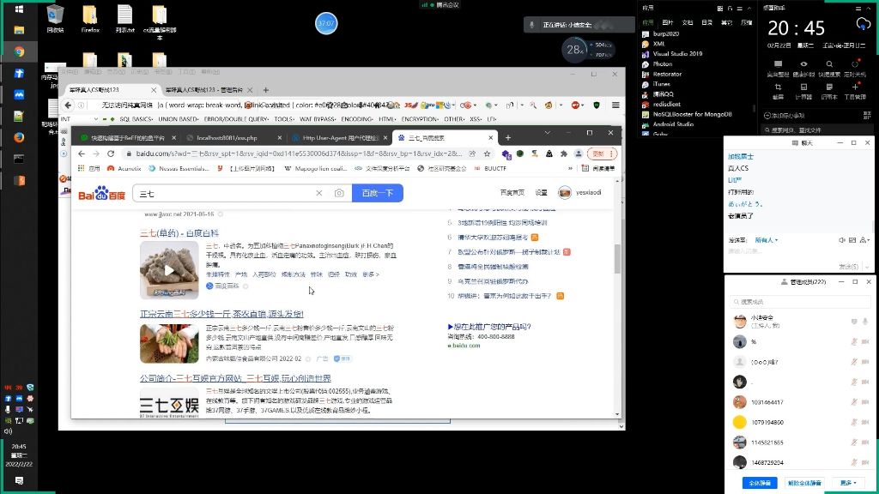Viewport: 879px width, 494px height.
Task: Open the ENCODING HackBar dropdown
Action: click(357, 118)
